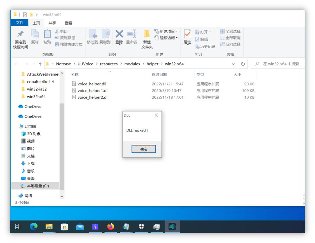The image size is (315, 243).
Task: Click Invert selection (反向选择)
Action: [x=230, y=44]
